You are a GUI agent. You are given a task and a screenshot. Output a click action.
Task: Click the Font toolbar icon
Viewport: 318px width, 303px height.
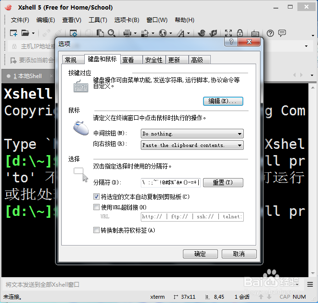[x=181, y=33]
